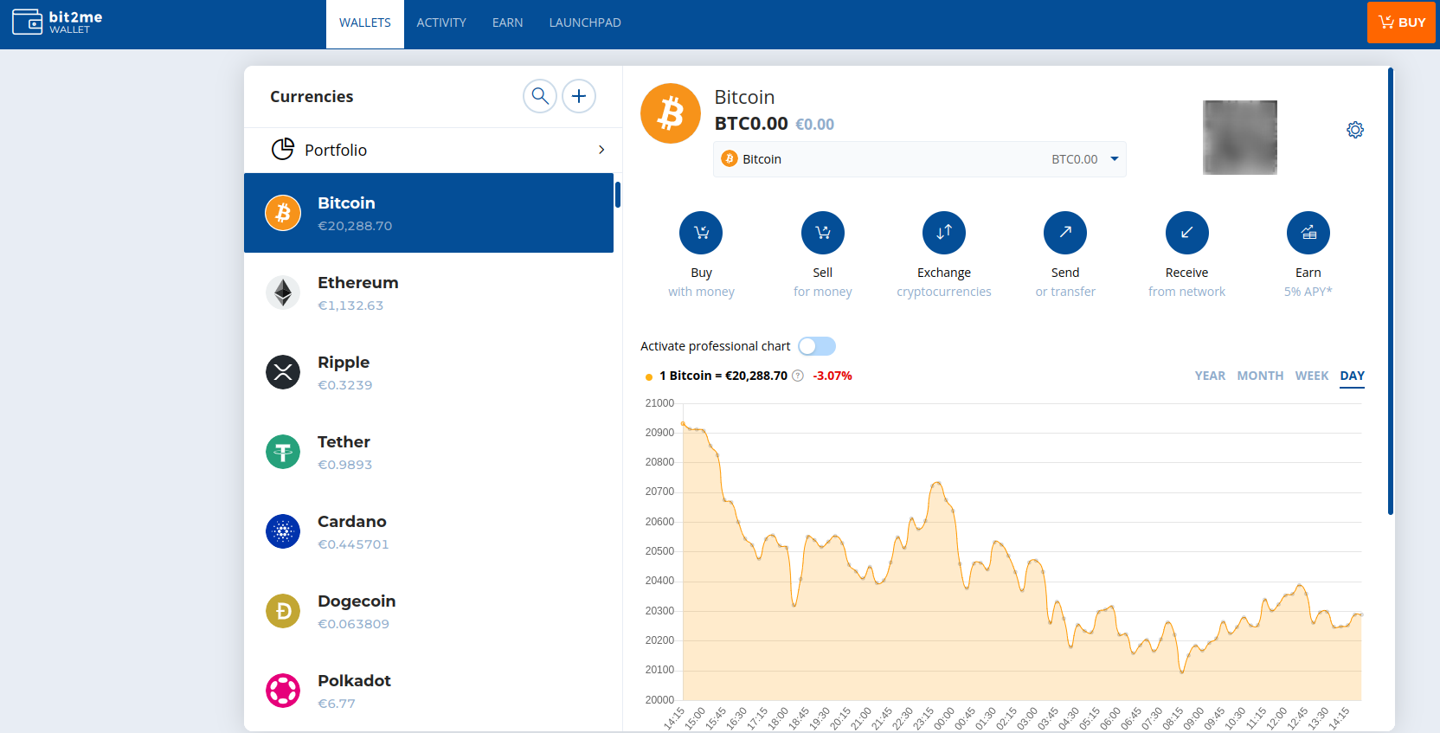
Task: Select the Tether currency row
Action: (428, 452)
